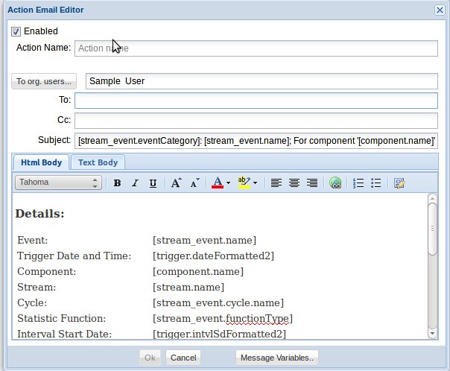Toggle bold formatting in the editor toolbar
Screen dimensions: 450x371
[x=117, y=183]
